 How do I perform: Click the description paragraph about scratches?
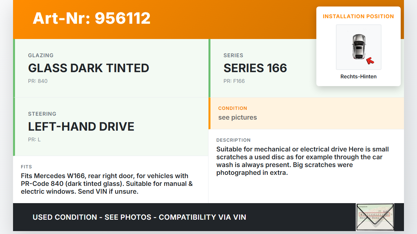coord(302,161)
